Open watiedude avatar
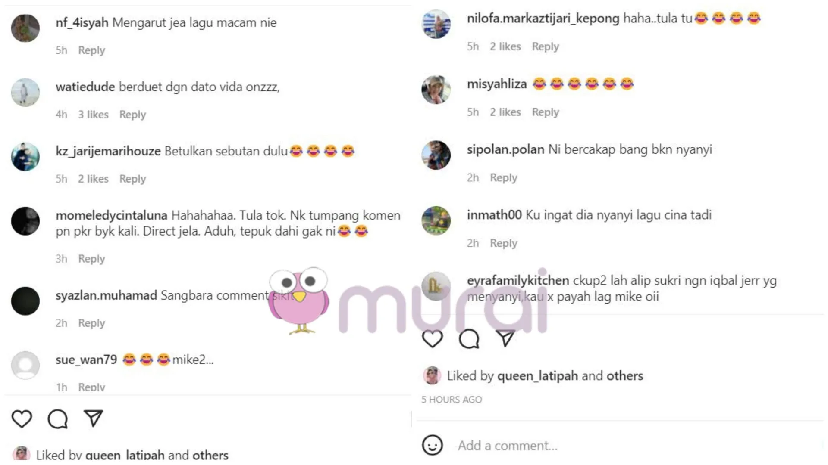Viewport: 828px width, 465px height. (x=25, y=93)
